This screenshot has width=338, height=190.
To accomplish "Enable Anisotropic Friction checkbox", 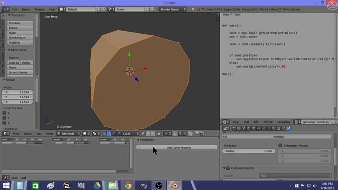I will pyautogui.click(x=280, y=146).
